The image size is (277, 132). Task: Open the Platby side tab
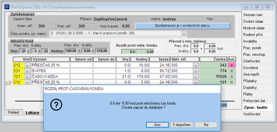(x=257, y=94)
